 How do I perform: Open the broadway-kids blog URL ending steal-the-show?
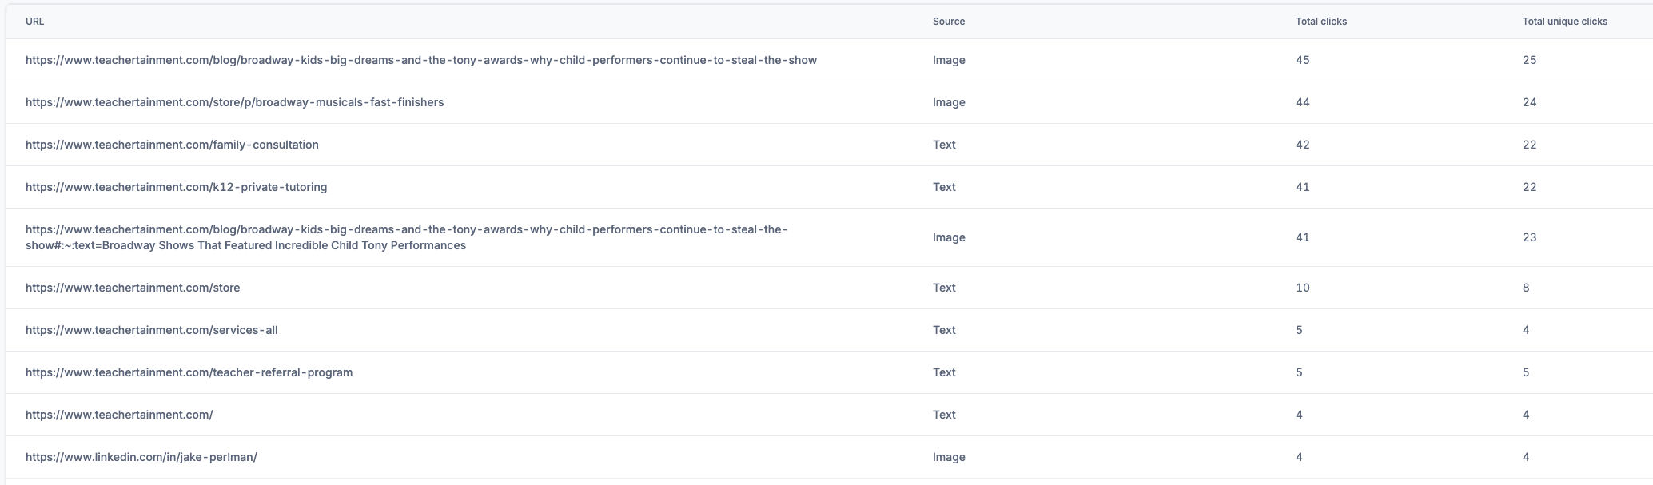pyautogui.click(x=421, y=60)
